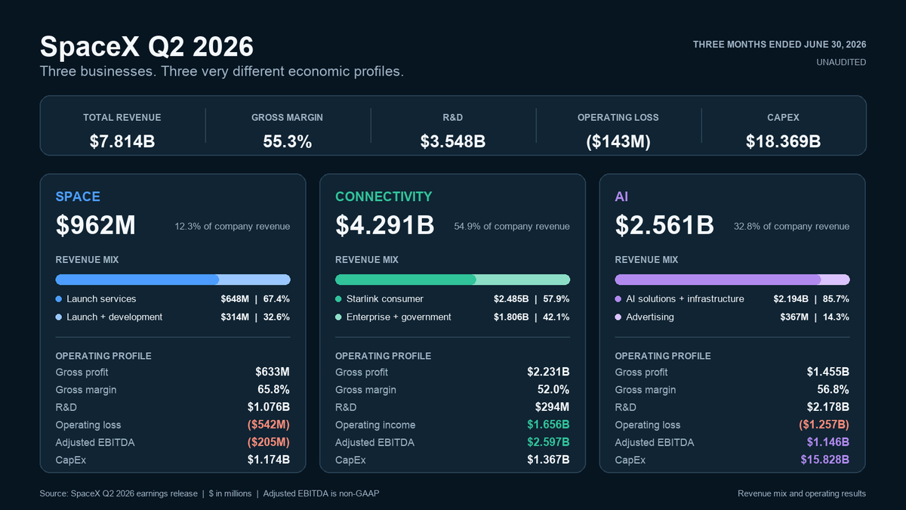Screen dimensions: 906x510
Task: Select AI operating loss ($1.257B)
Action: 824,425
